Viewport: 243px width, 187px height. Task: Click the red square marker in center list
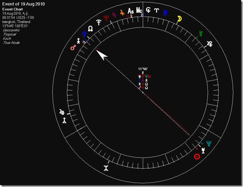tap(149, 77)
